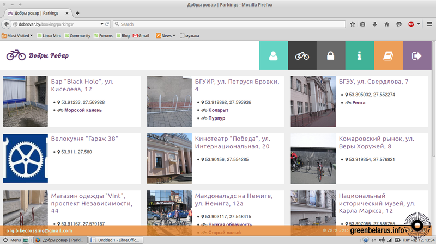Screen dimensions: 436x244
Task: Expand the URL bar history dropdown
Action: 102,24
